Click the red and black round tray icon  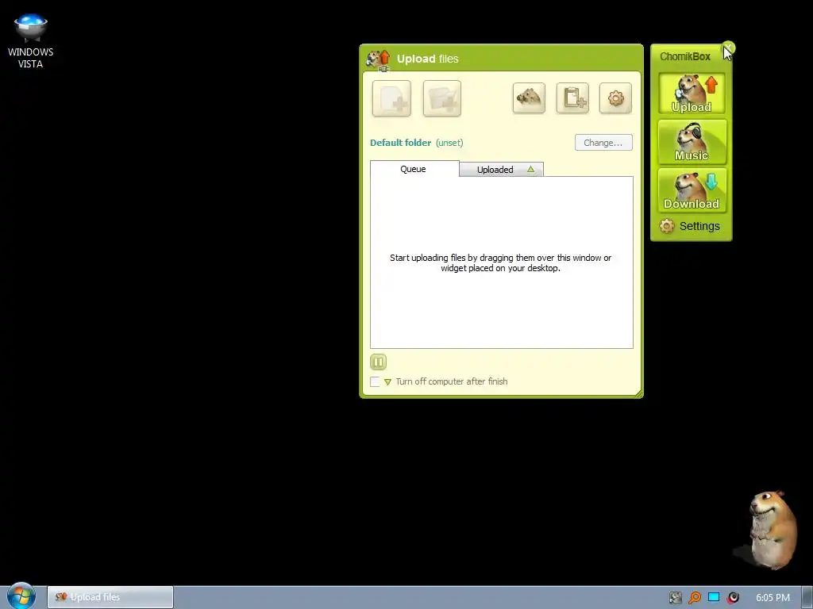click(733, 598)
